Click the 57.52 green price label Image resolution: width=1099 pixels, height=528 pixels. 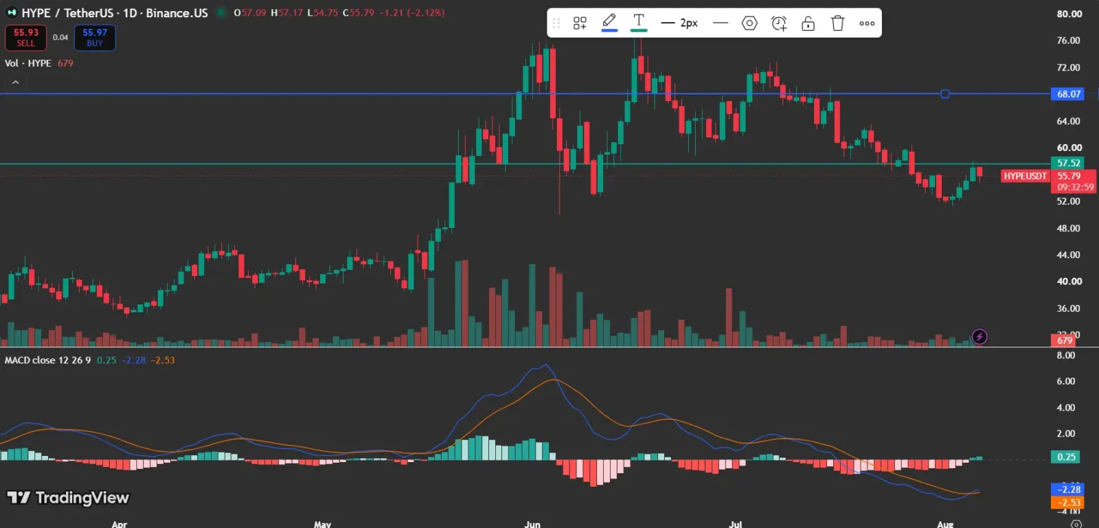click(1068, 163)
